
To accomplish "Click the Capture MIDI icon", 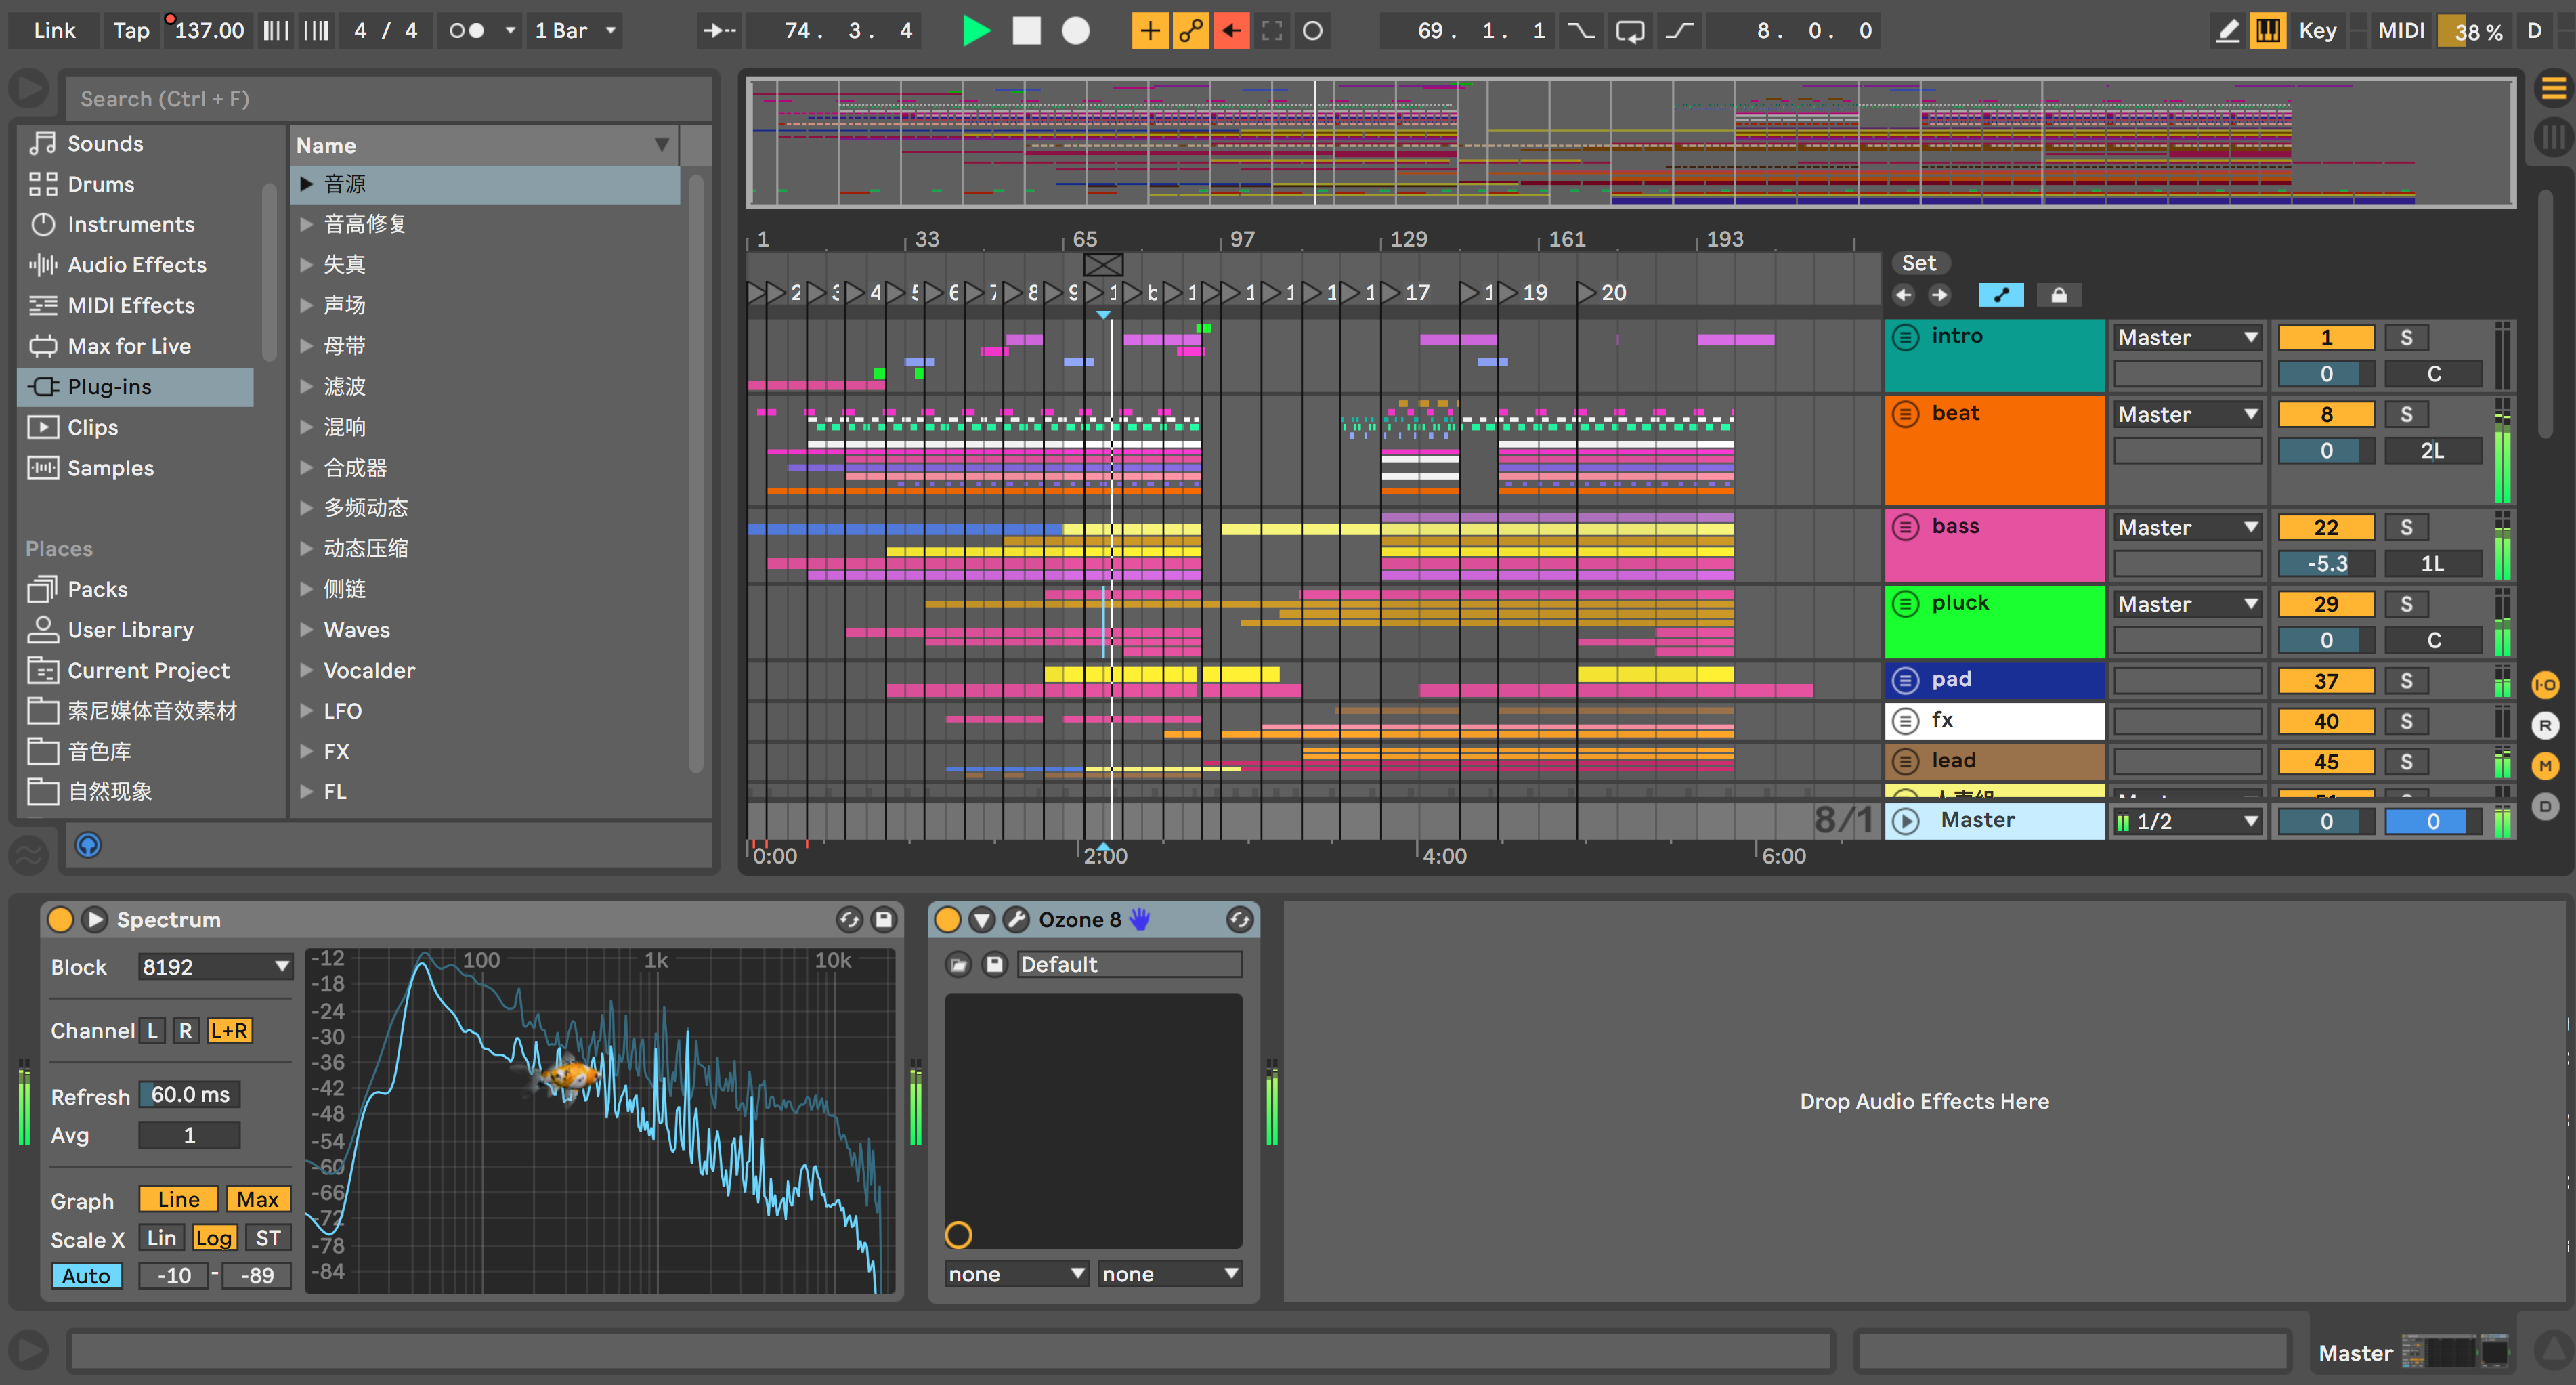I will point(1272,31).
